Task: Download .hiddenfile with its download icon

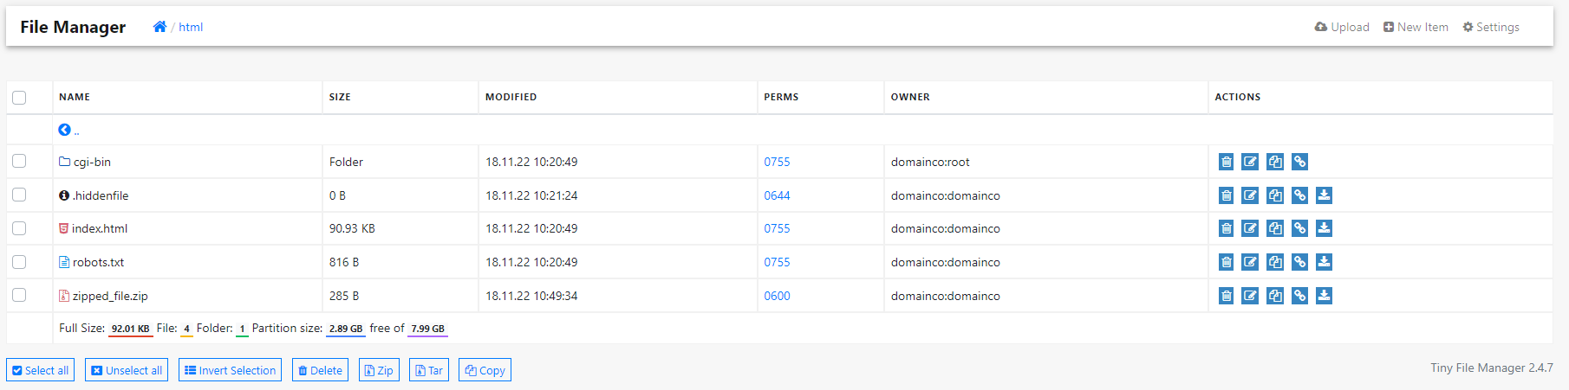Action: [1324, 195]
